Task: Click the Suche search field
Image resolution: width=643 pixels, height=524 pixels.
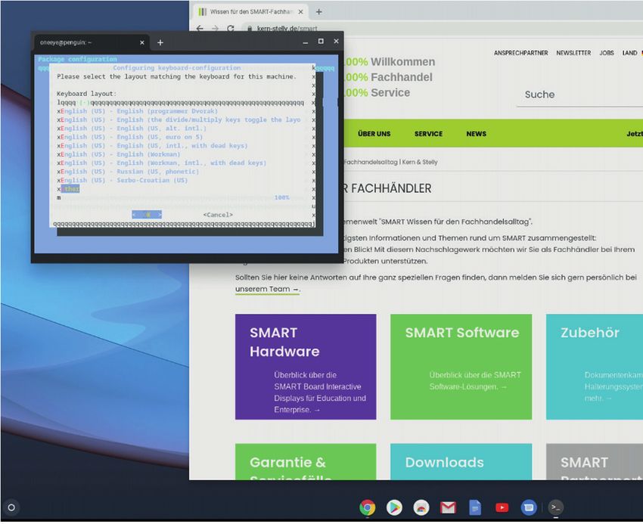Action: [575, 95]
